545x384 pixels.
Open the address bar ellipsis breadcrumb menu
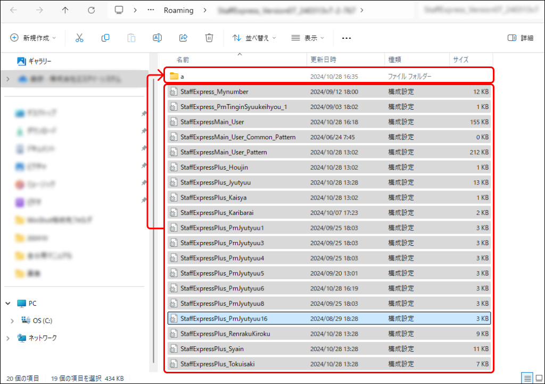coord(151,10)
